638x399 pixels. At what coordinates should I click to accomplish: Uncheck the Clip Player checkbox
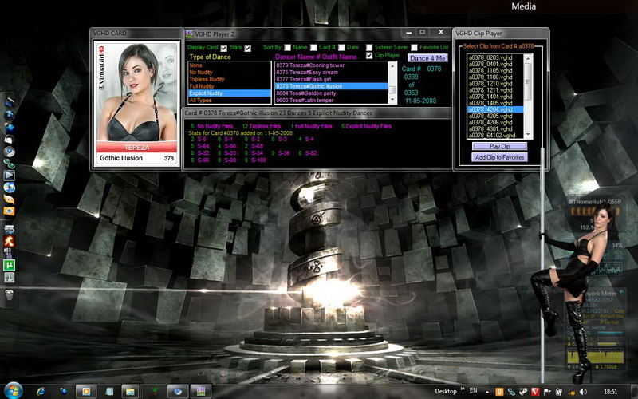369,55
